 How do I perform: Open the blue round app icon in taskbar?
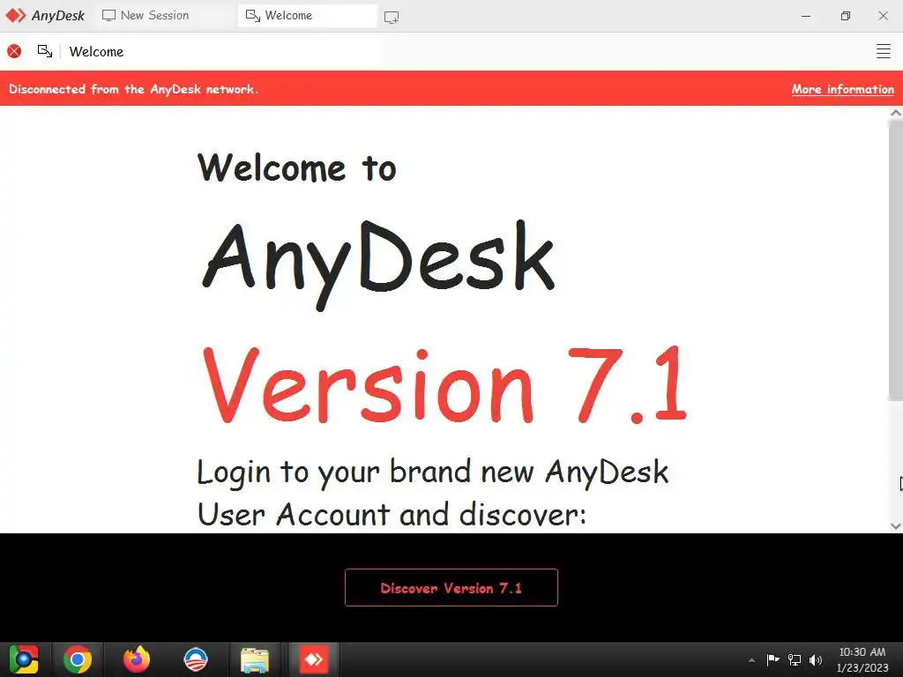pyautogui.click(x=196, y=659)
